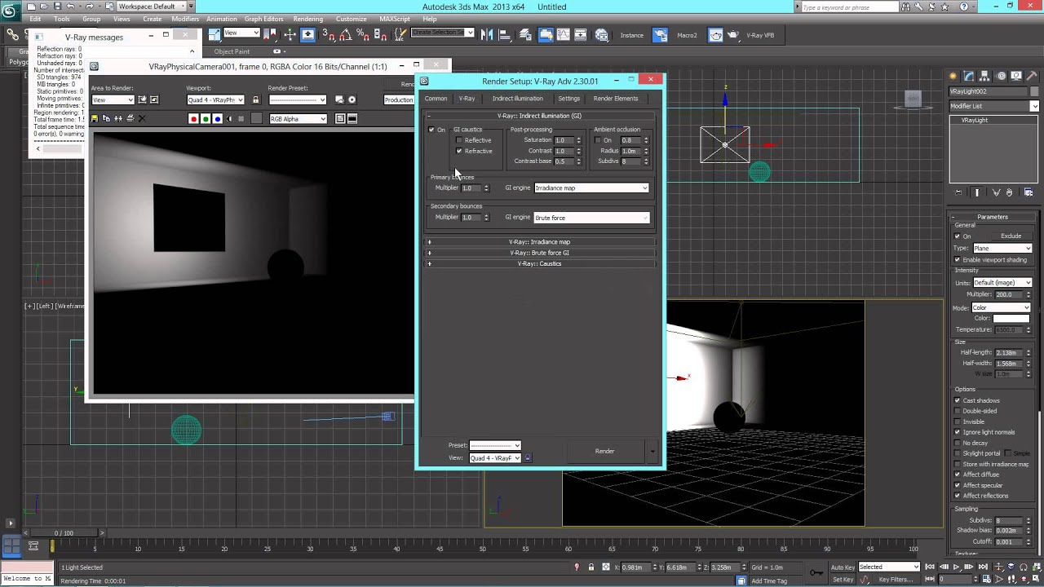Switch to Common tab in Render Setup

(436, 99)
